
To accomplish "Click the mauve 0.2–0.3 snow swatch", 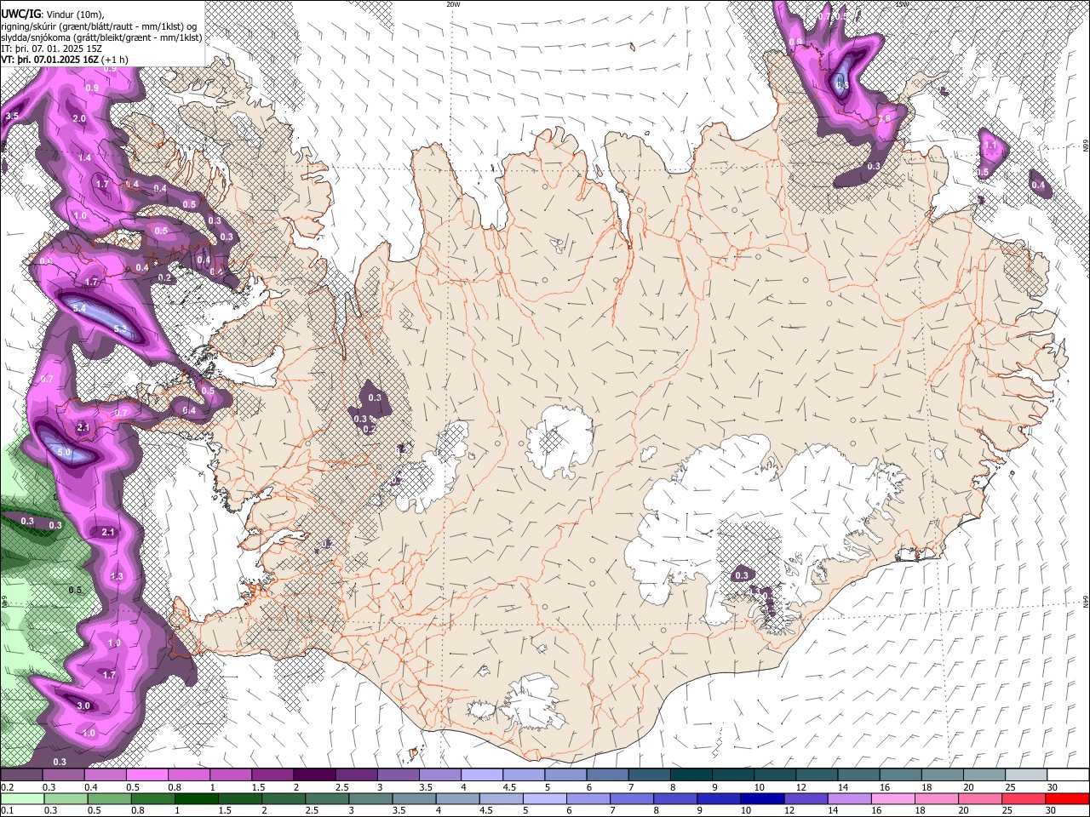I will (21, 775).
